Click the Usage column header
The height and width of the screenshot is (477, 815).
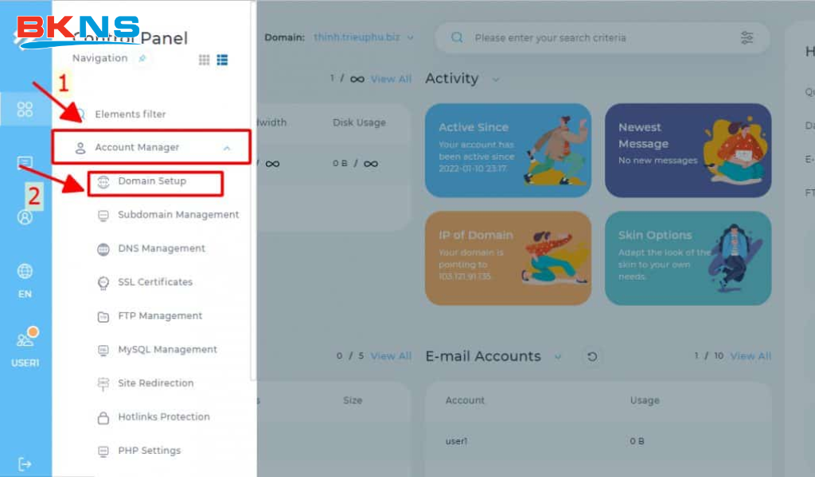point(645,400)
